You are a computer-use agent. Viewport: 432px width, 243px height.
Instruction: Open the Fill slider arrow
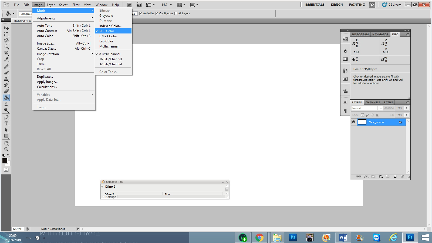[407, 115]
